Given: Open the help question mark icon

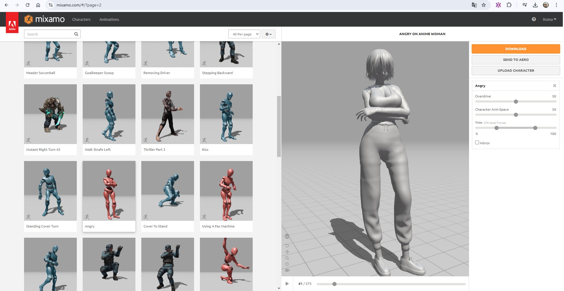Looking at the screenshot, I should tap(534, 19).
